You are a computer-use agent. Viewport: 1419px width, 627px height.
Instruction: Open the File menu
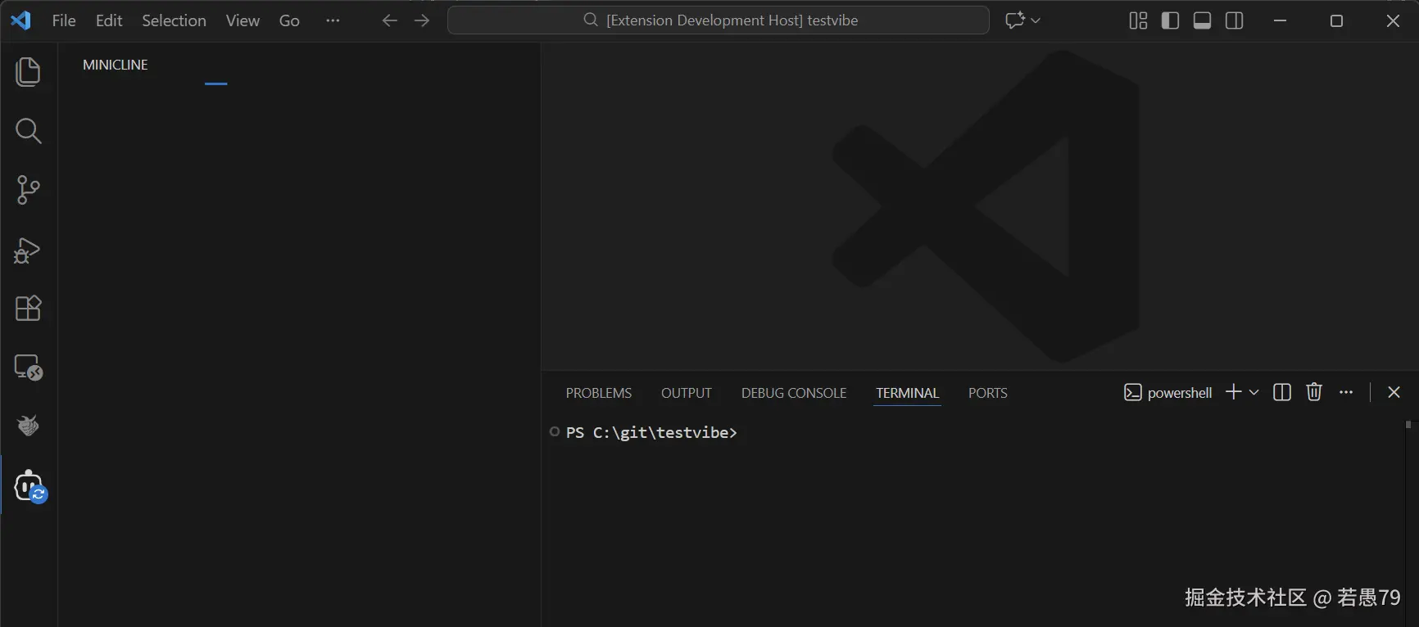(x=64, y=20)
